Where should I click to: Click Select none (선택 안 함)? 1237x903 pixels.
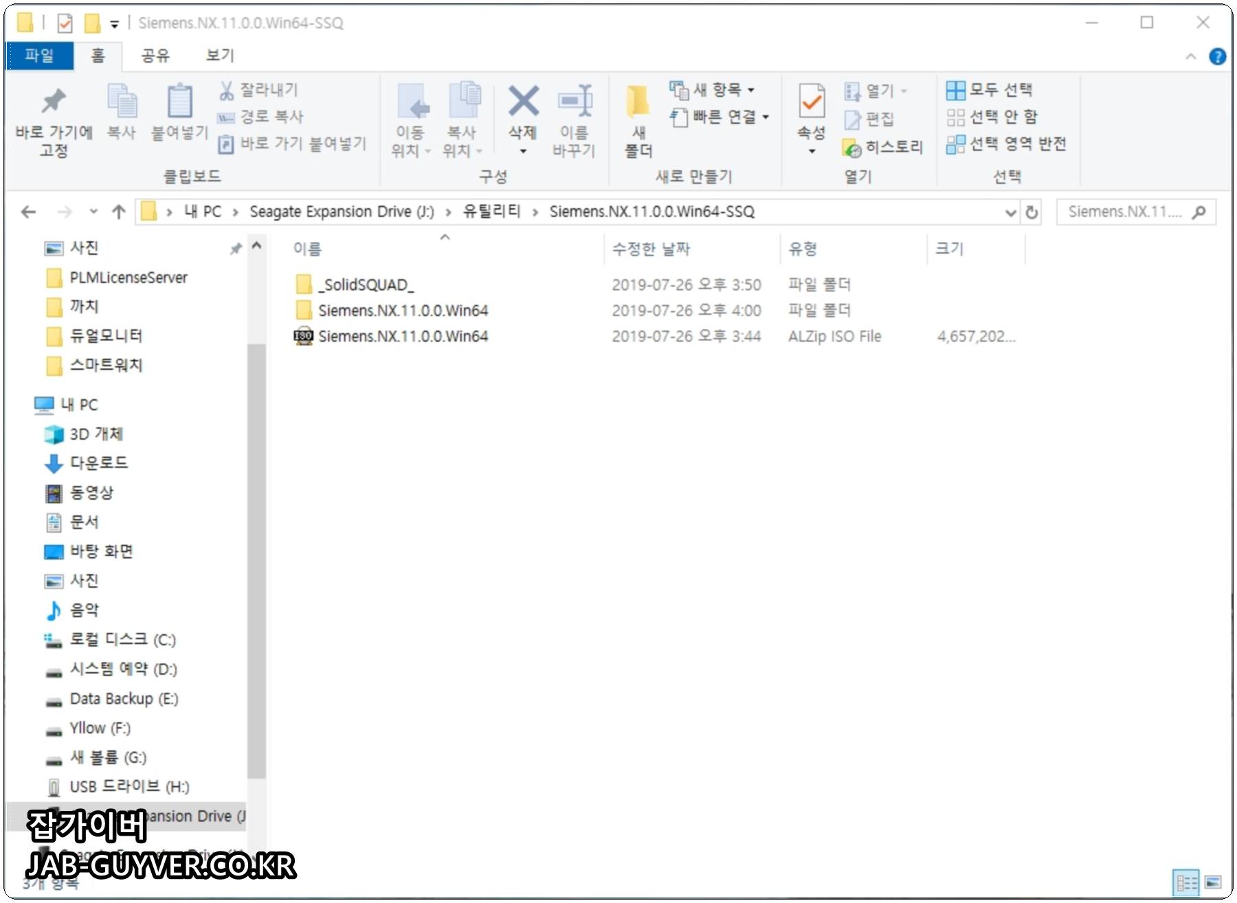(992, 117)
